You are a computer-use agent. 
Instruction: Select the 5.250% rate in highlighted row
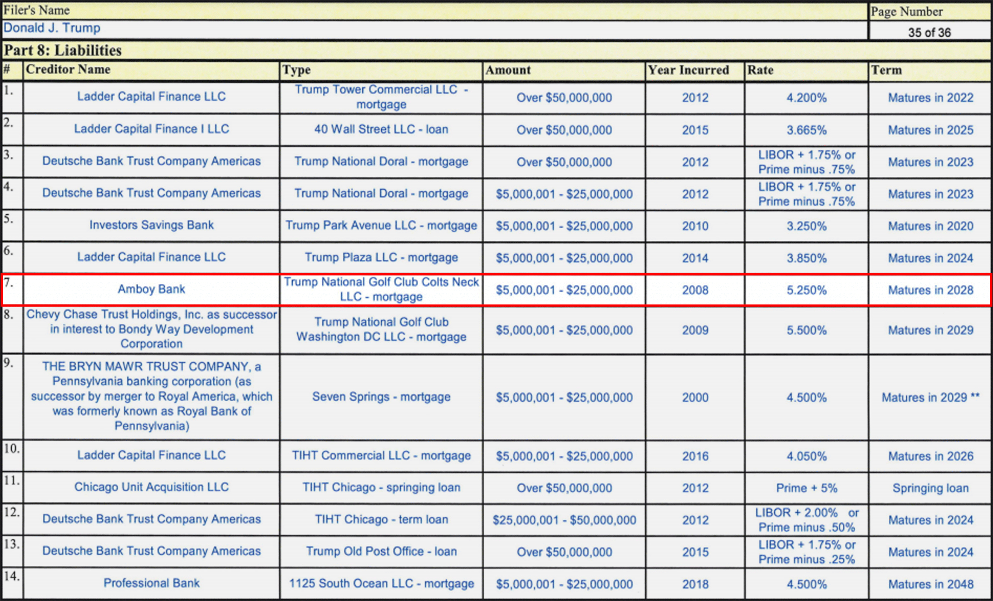(806, 290)
